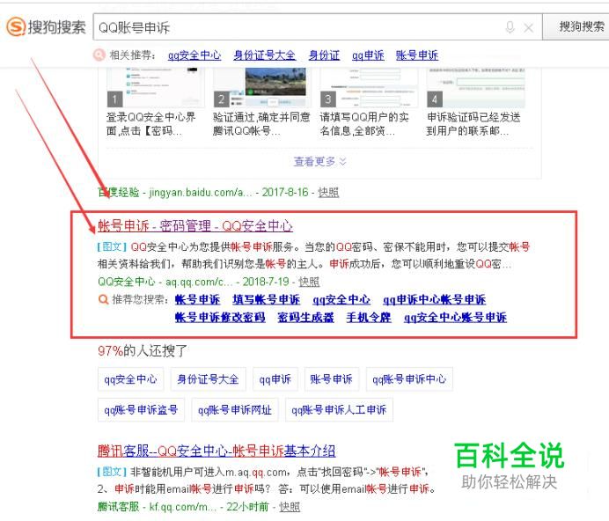Expand the 查看更多 steps section
Viewport: 609px width, 521px height.
(319, 161)
